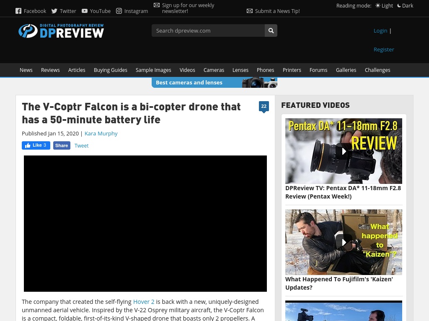Switch reading mode to Dark
This screenshot has width=429, height=321.
coord(405,5)
